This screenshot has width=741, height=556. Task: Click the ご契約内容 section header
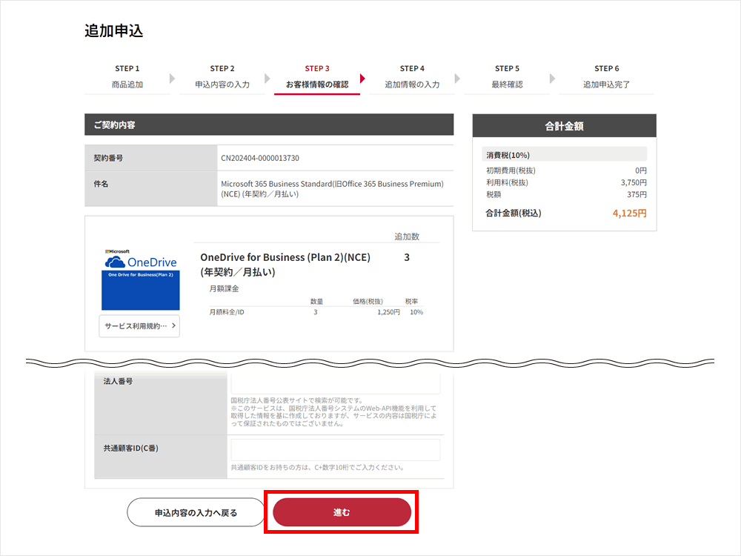pyautogui.click(x=269, y=125)
